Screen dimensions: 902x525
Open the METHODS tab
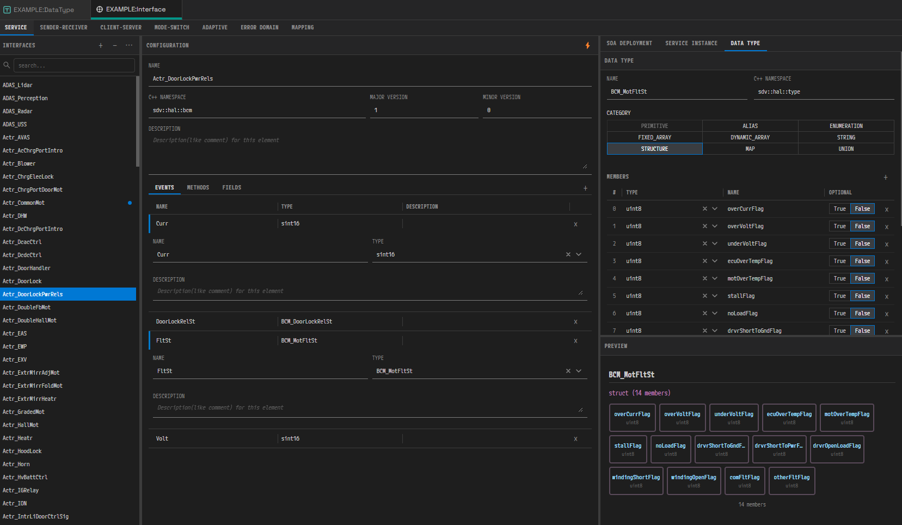pyautogui.click(x=198, y=187)
